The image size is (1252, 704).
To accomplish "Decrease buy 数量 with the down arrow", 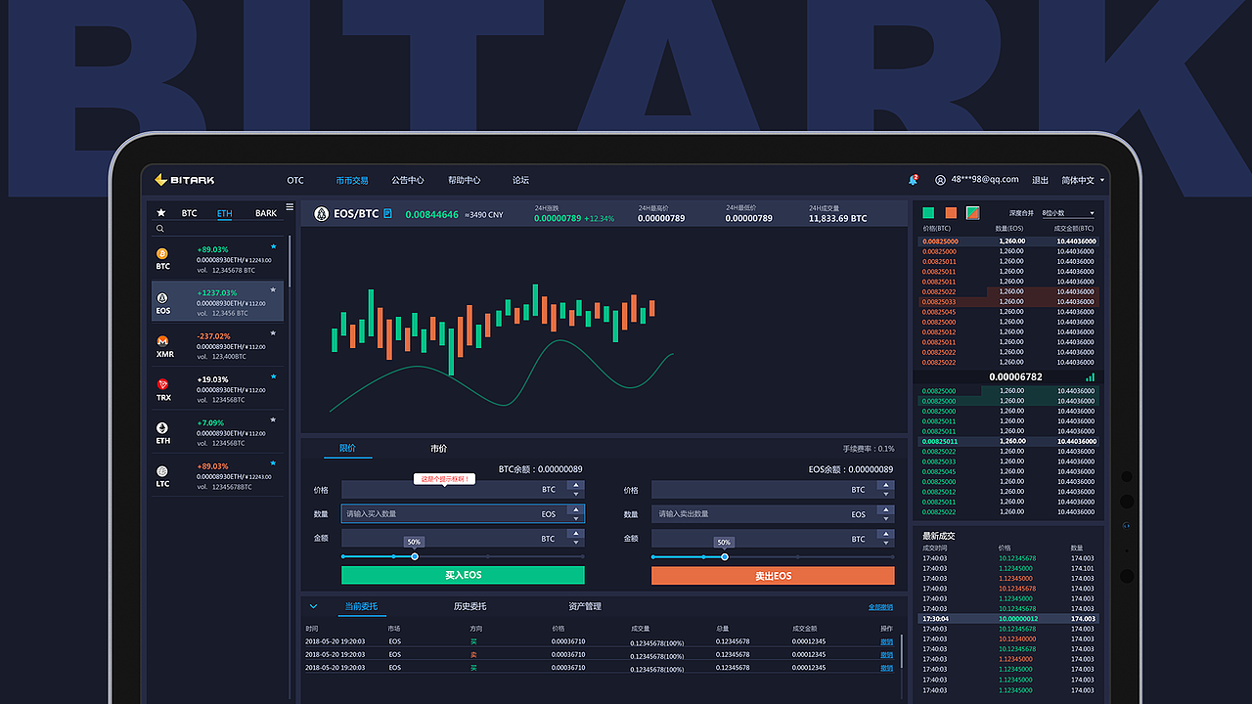I will pos(576,518).
